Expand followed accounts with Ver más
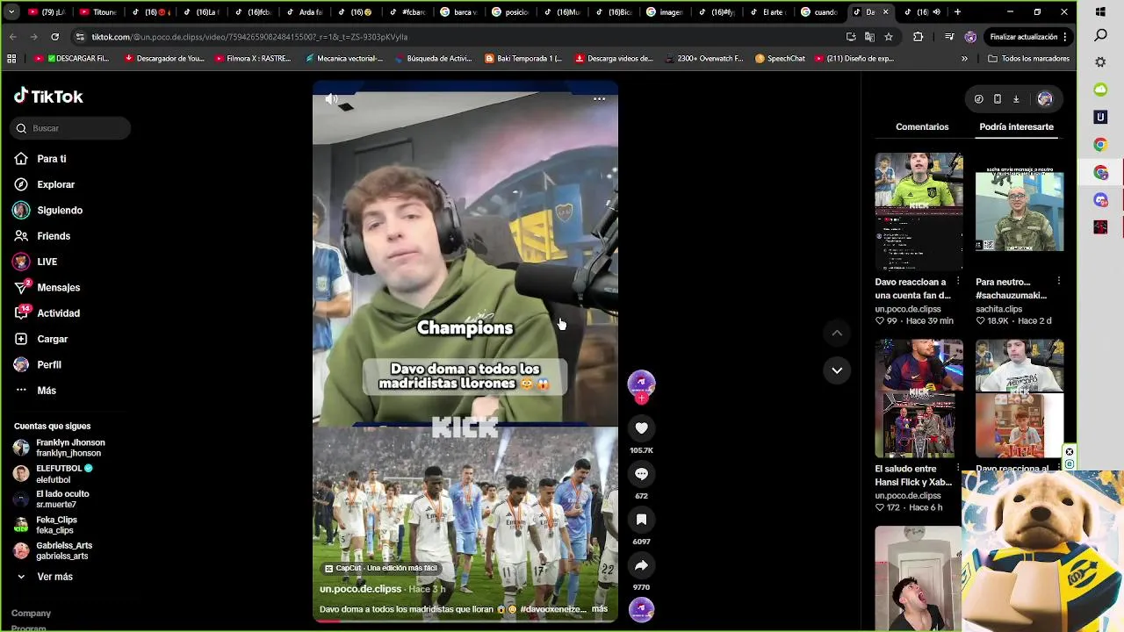Image resolution: width=1124 pixels, height=632 pixels. click(x=45, y=577)
